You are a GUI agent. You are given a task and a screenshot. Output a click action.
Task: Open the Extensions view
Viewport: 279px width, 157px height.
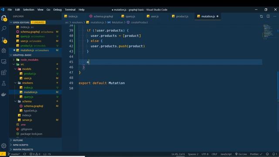click(x=4, y=72)
